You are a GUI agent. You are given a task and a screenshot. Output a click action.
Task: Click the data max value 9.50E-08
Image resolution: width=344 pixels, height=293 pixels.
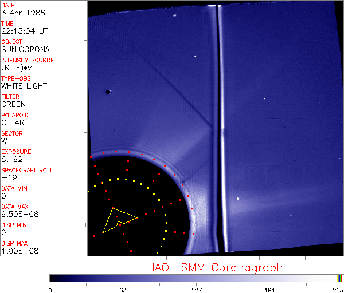click(20, 214)
